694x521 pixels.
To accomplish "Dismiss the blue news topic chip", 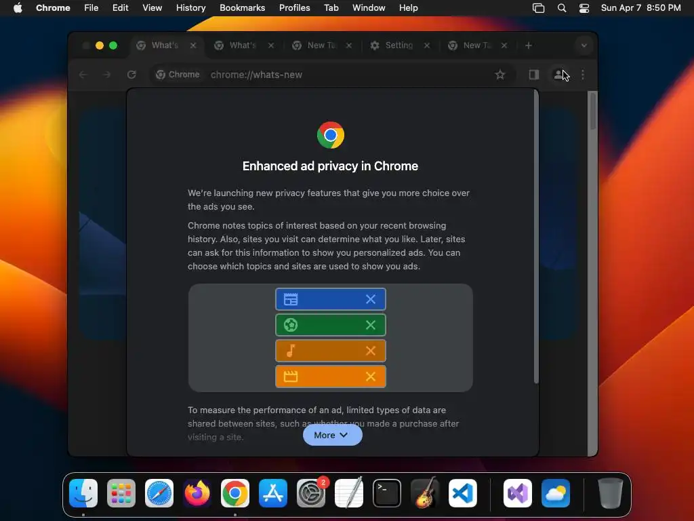I will click(x=371, y=299).
